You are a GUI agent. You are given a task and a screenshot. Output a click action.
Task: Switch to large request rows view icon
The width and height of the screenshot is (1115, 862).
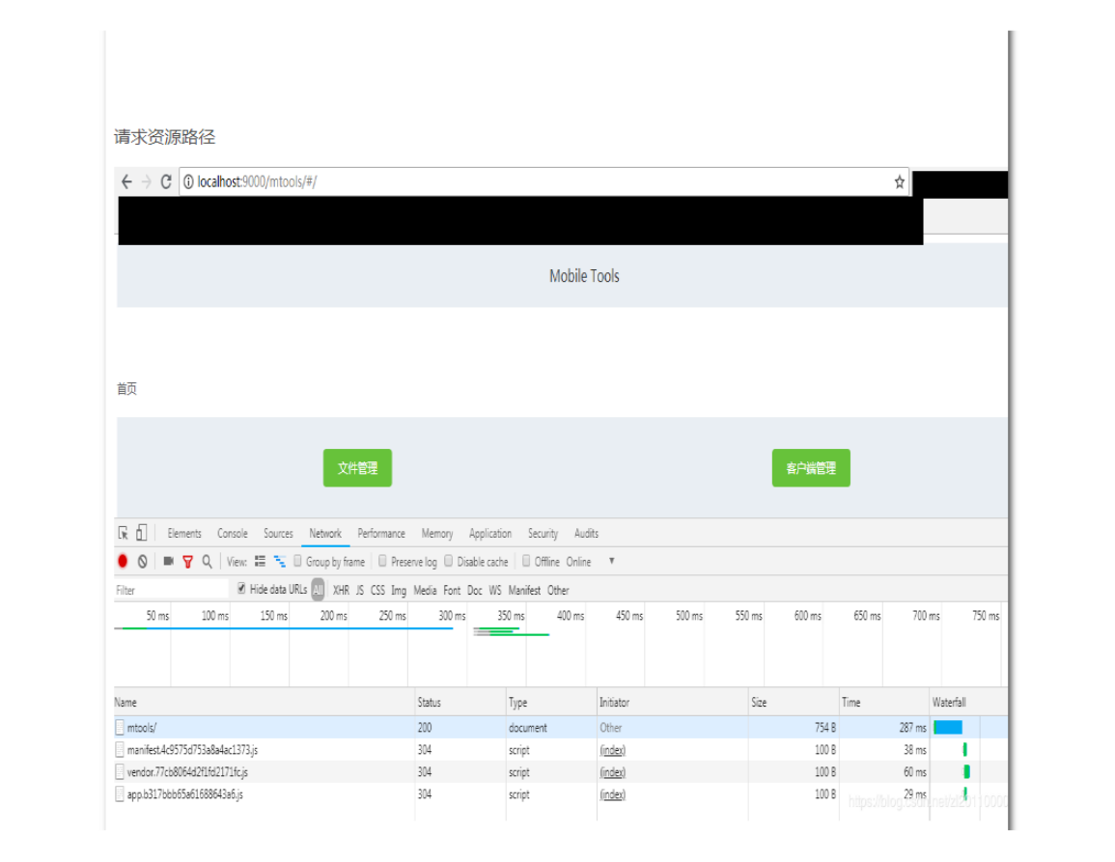pos(261,561)
